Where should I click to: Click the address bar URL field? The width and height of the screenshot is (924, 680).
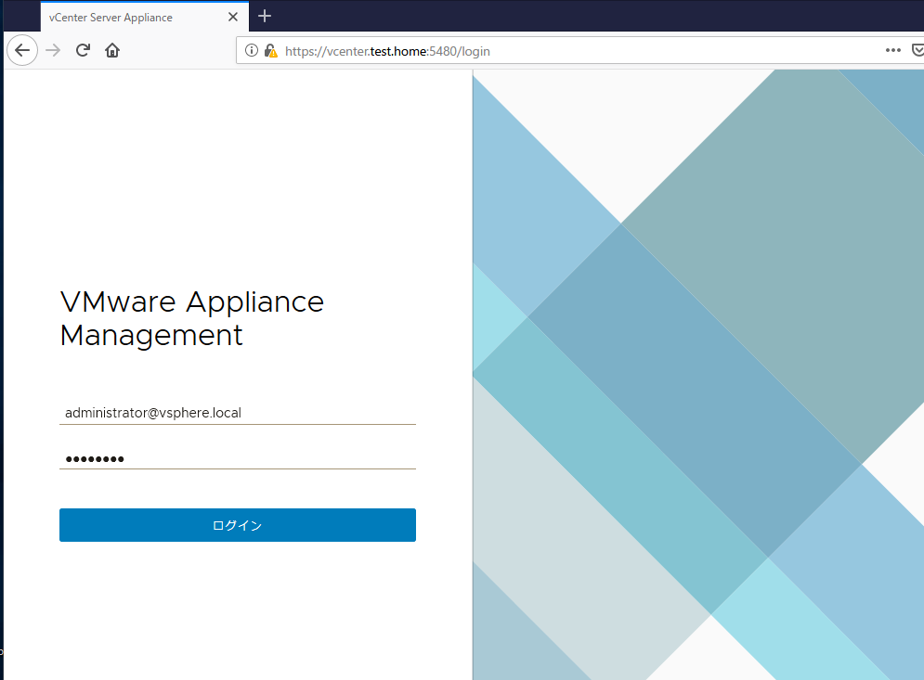pyautogui.click(x=580, y=51)
